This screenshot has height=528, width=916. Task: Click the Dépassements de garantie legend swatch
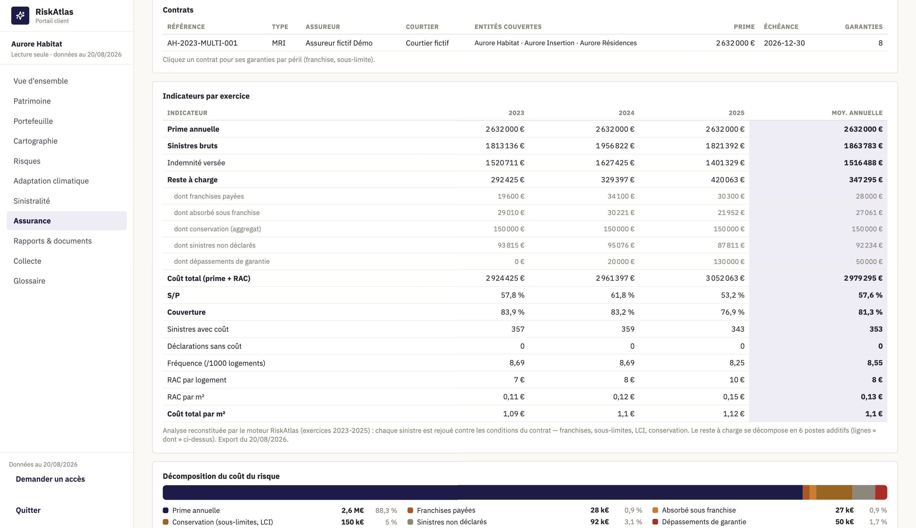(x=656, y=522)
